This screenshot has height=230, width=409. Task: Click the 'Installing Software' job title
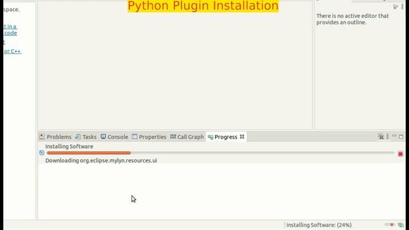[69, 146]
